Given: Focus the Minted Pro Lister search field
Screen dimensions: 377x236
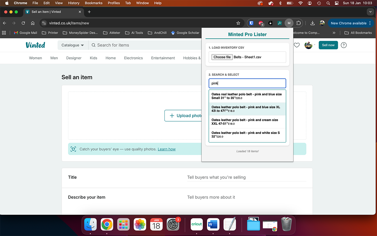Looking at the screenshot, I should coord(247,83).
